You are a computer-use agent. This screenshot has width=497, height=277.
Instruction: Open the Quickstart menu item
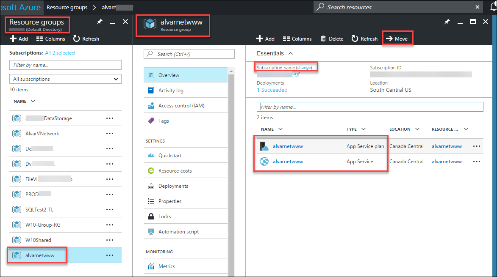186,156
